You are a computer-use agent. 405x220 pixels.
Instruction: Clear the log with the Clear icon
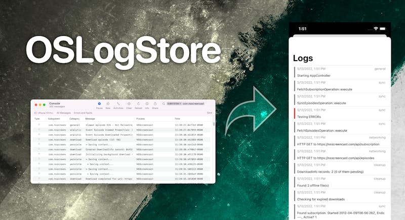pyautogui.click(x=129, y=104)
